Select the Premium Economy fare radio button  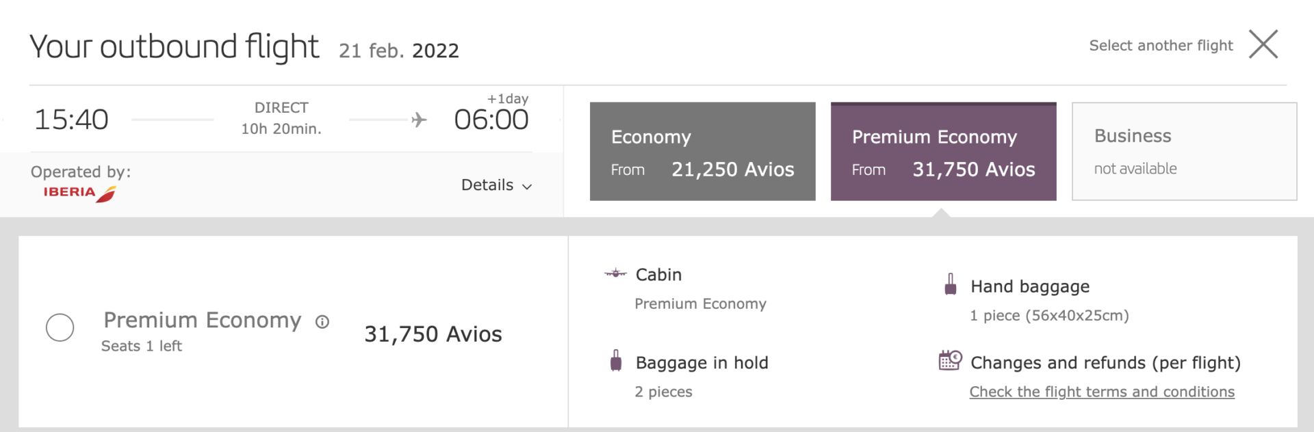[60, 327]
